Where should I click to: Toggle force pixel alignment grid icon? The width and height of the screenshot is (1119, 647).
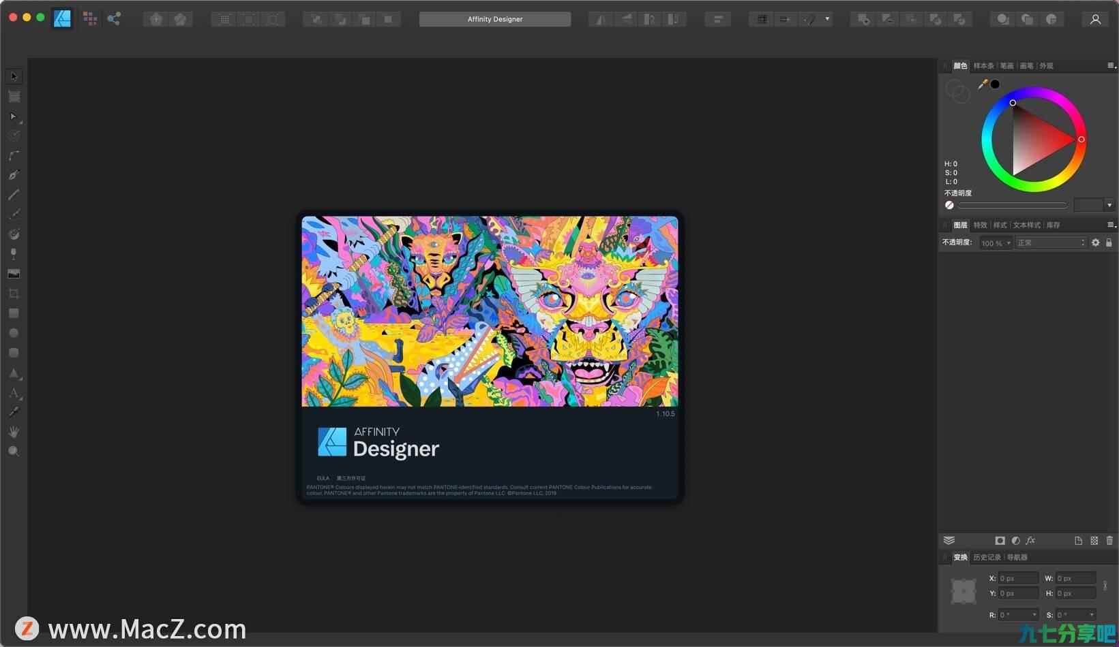coord(762,19)
